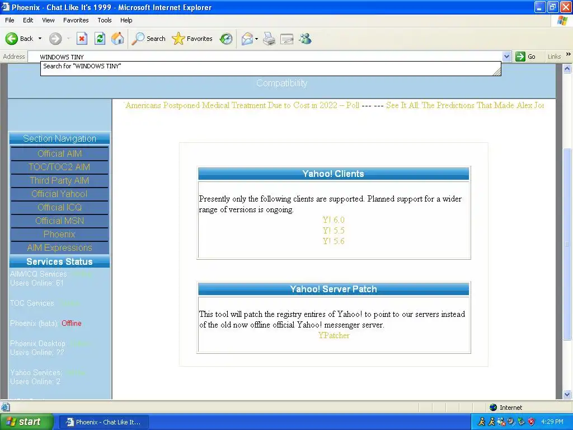Viewport: 573px width, 430px height.
Task: Open Official Yahoo! navigation link
Action: point(59,194)
